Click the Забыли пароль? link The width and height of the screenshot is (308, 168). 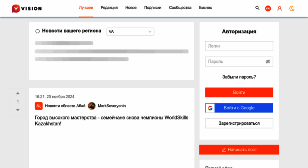239,77
